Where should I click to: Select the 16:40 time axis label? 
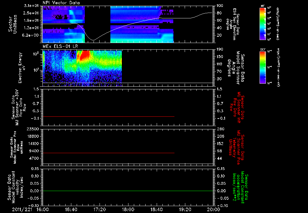[x=71, y=209]
